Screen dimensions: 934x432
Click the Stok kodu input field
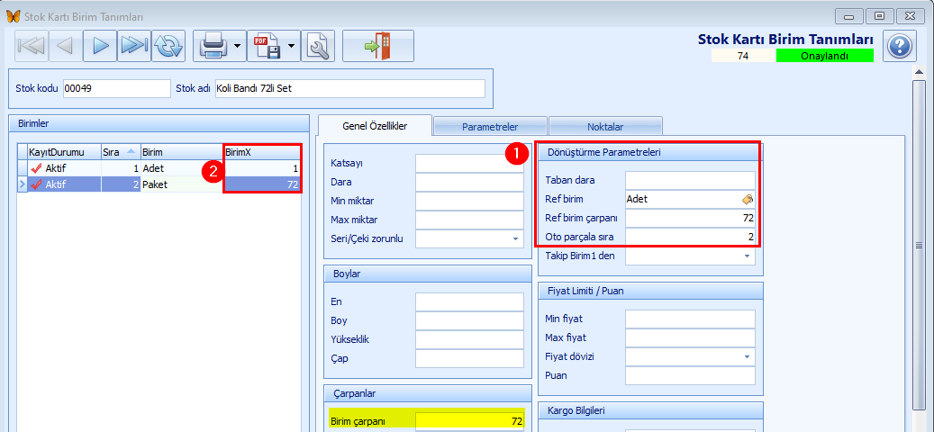pos(117,89)
